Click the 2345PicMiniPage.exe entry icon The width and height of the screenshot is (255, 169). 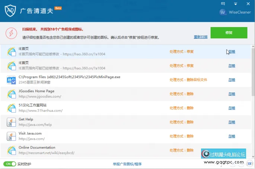12,79
